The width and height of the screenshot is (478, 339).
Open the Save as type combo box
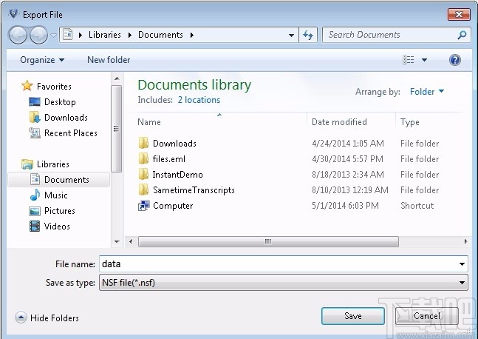pos(284,283)
